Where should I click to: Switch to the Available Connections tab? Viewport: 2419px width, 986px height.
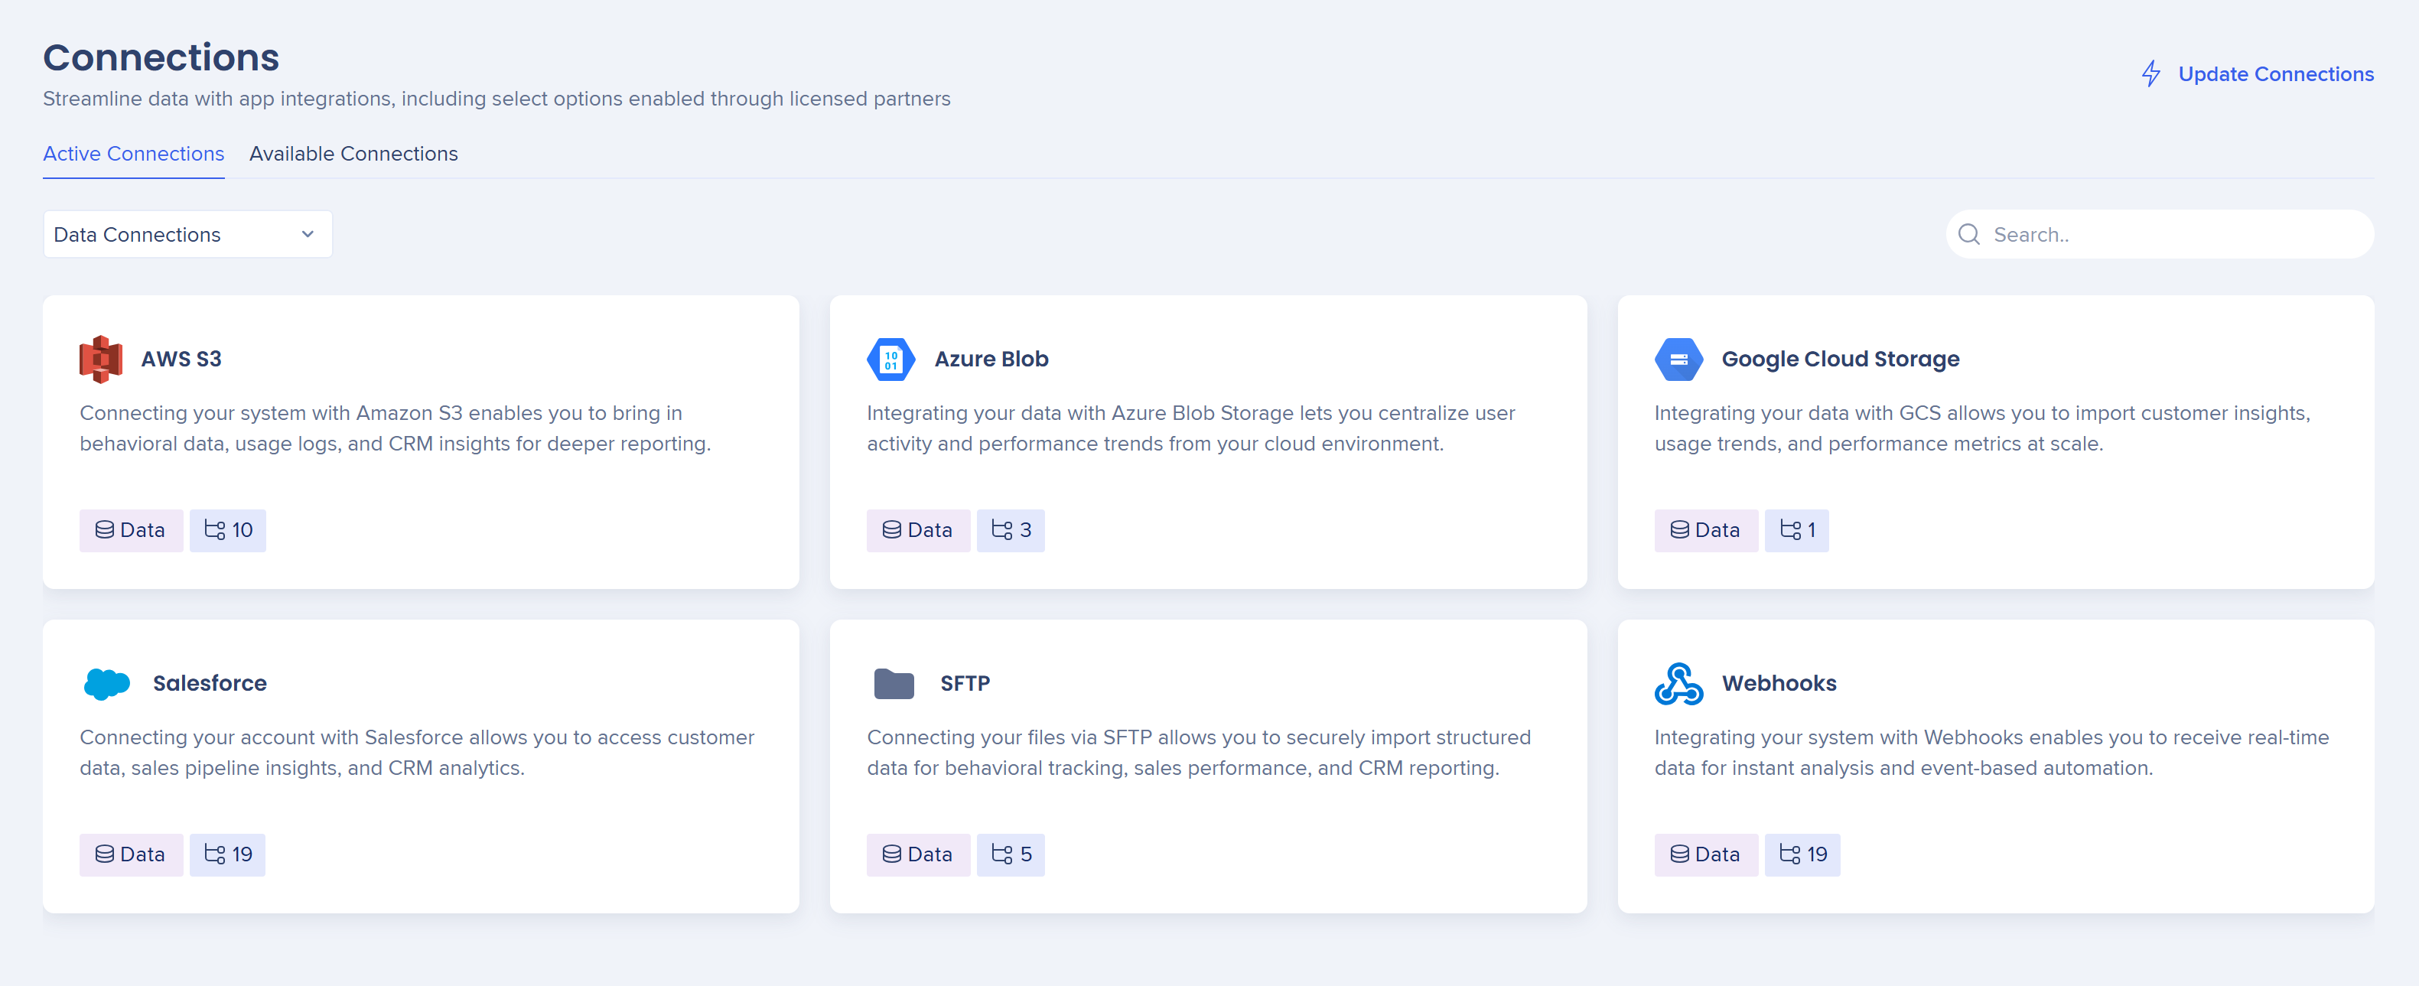click(x=353, y=153)
